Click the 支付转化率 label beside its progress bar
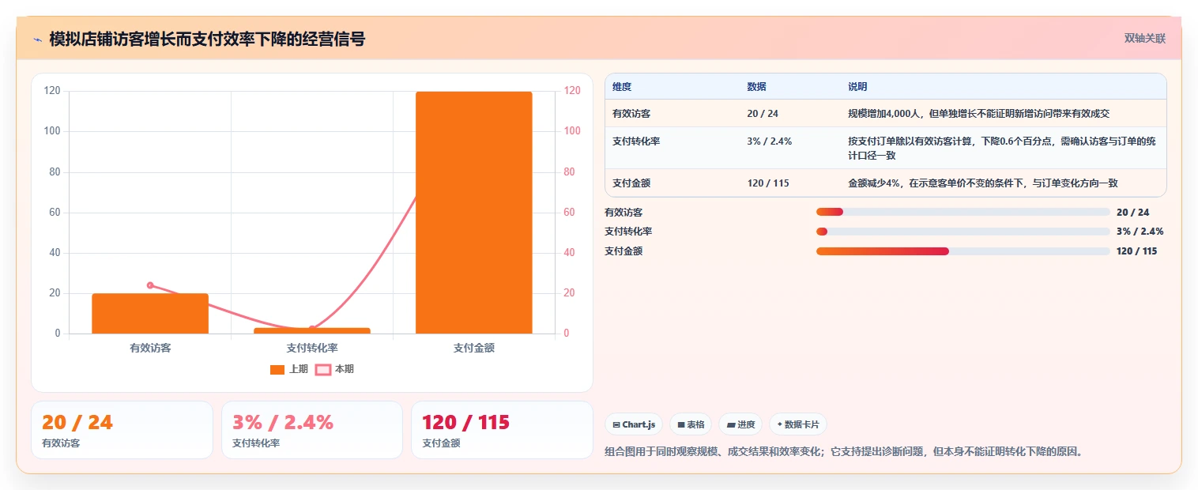 [x=628, y=232]
